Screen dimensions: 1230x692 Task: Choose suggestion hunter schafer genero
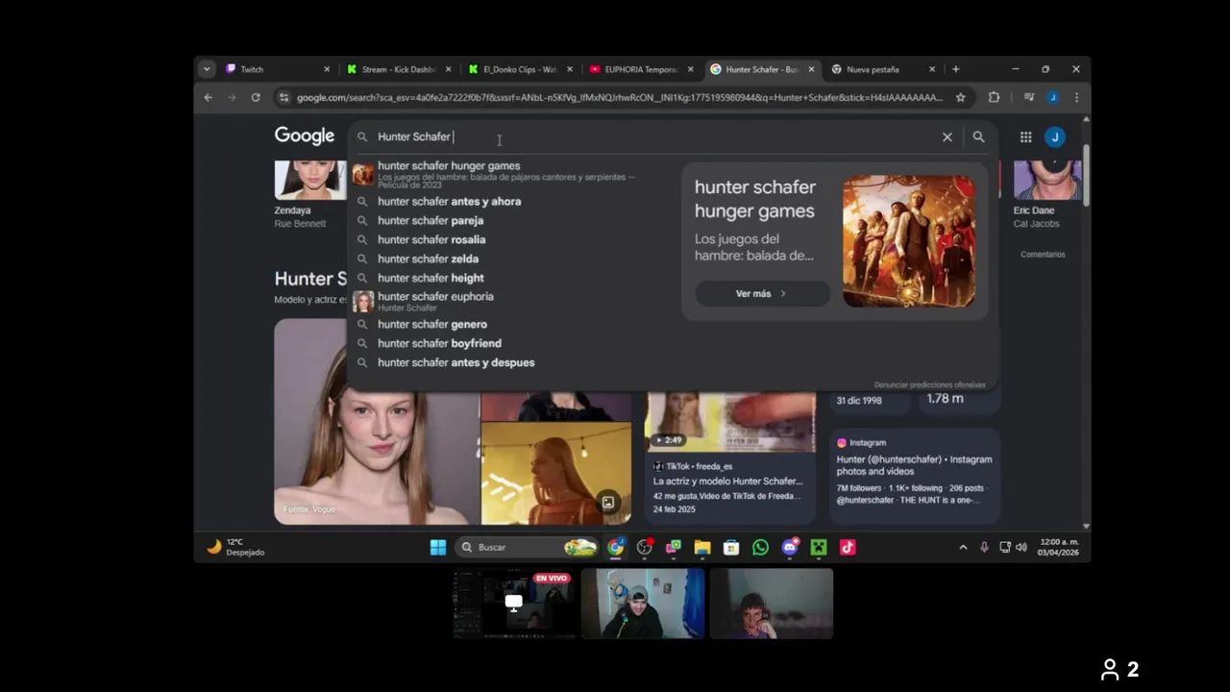pyautogui.click(x=509, y=324)
